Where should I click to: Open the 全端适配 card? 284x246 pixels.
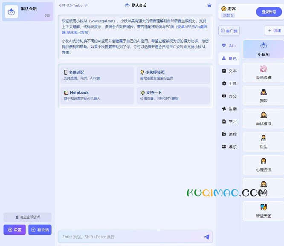click(x=97, y=75)
